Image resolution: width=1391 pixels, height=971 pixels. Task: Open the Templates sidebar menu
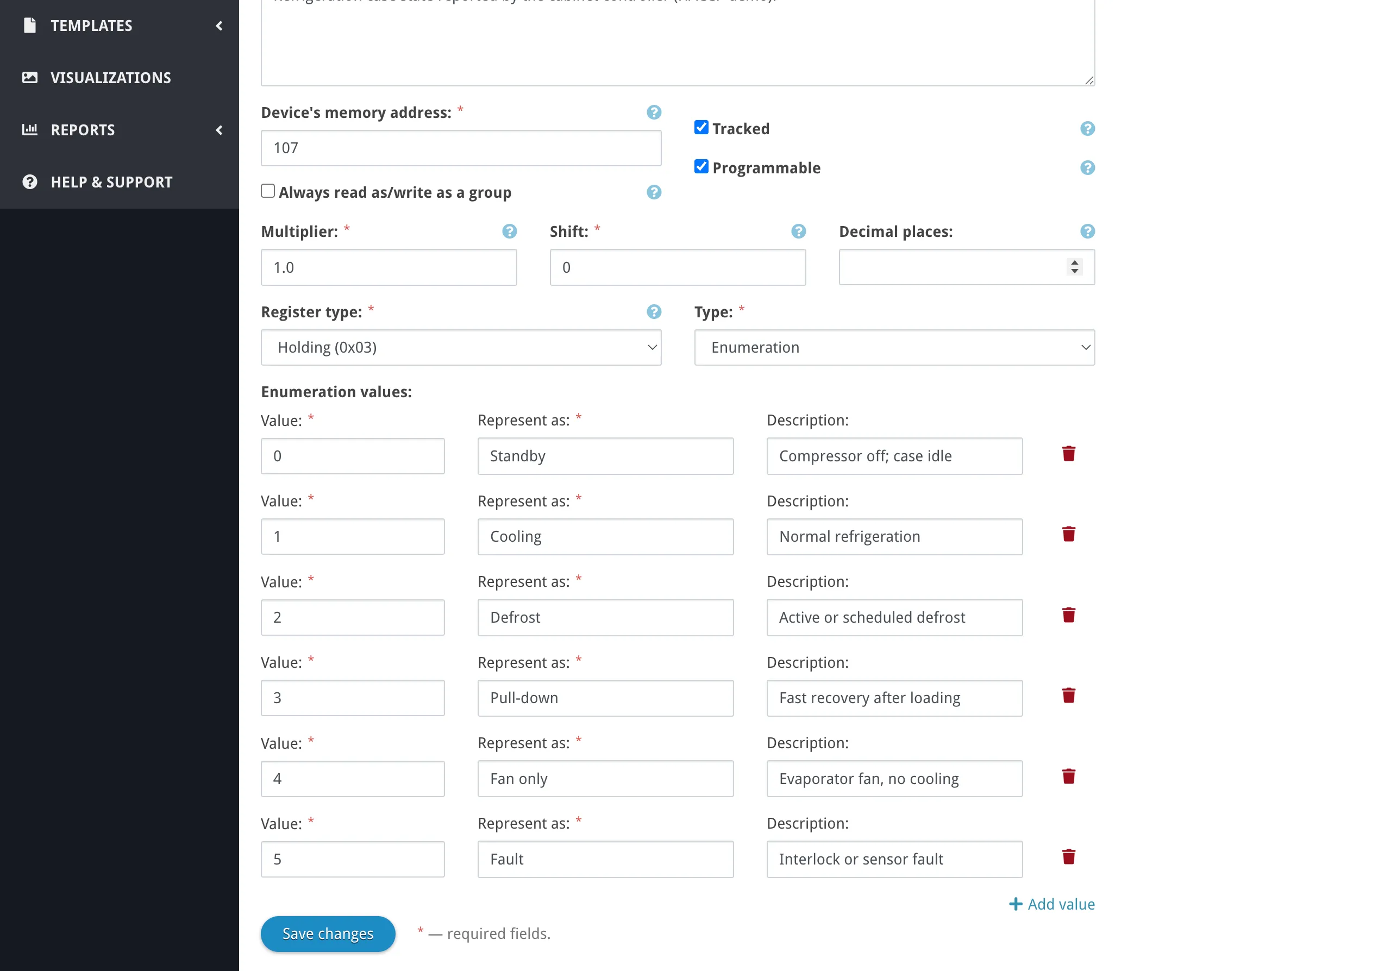click(x=120, y=26)
